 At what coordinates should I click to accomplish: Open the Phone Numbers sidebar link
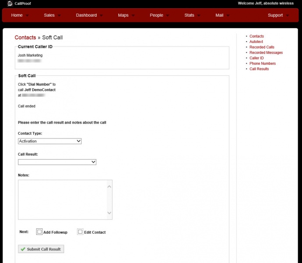pos(263,64)
